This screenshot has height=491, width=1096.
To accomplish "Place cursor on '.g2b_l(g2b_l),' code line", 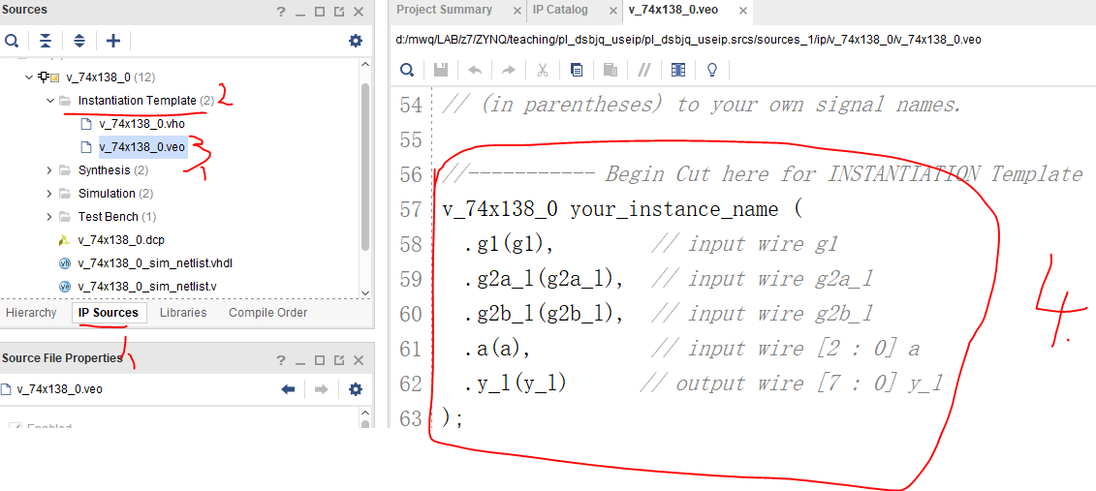I will [543, 315].
